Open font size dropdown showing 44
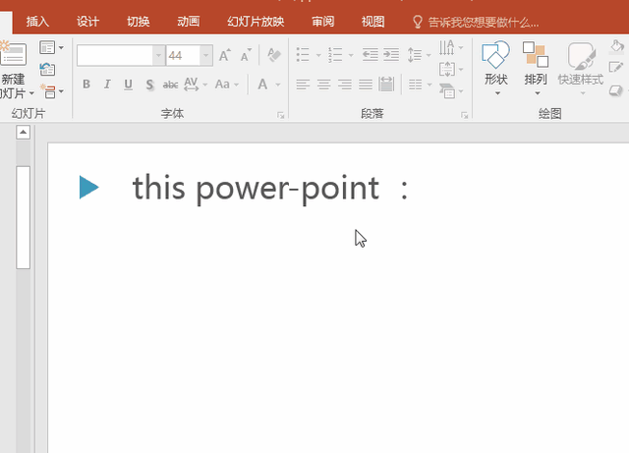This screenshot has height=453, width=629. (206, 55)
